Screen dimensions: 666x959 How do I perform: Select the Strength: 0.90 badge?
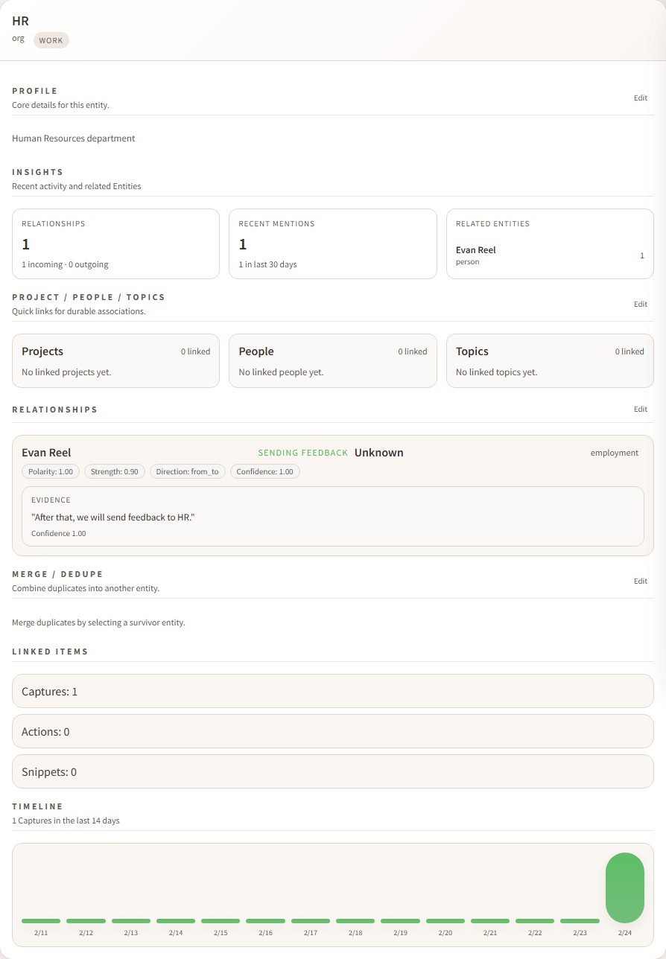tap(114, 471)
